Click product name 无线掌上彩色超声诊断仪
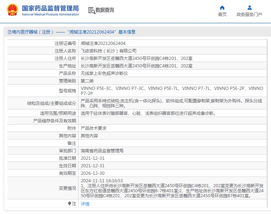 click(104, 73)
